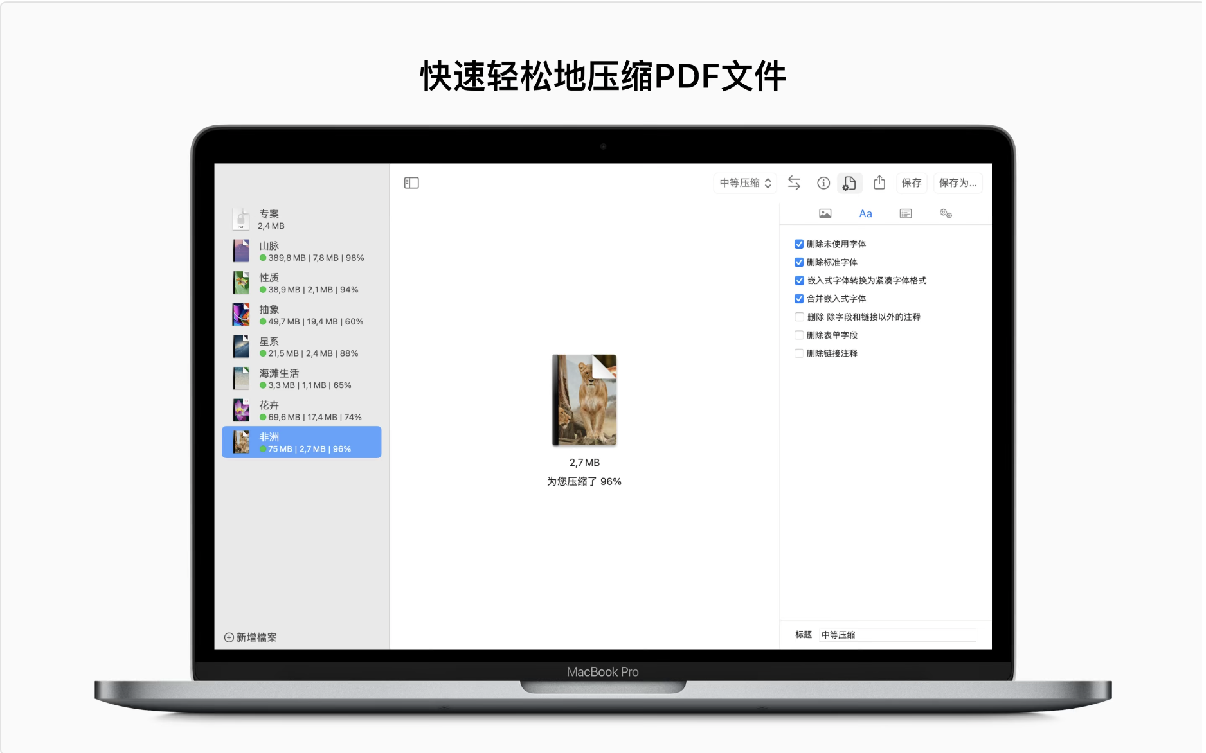The image size is (1206, 753).
Task: Enable 删除表单字段 checkbox
Action: 799,335
